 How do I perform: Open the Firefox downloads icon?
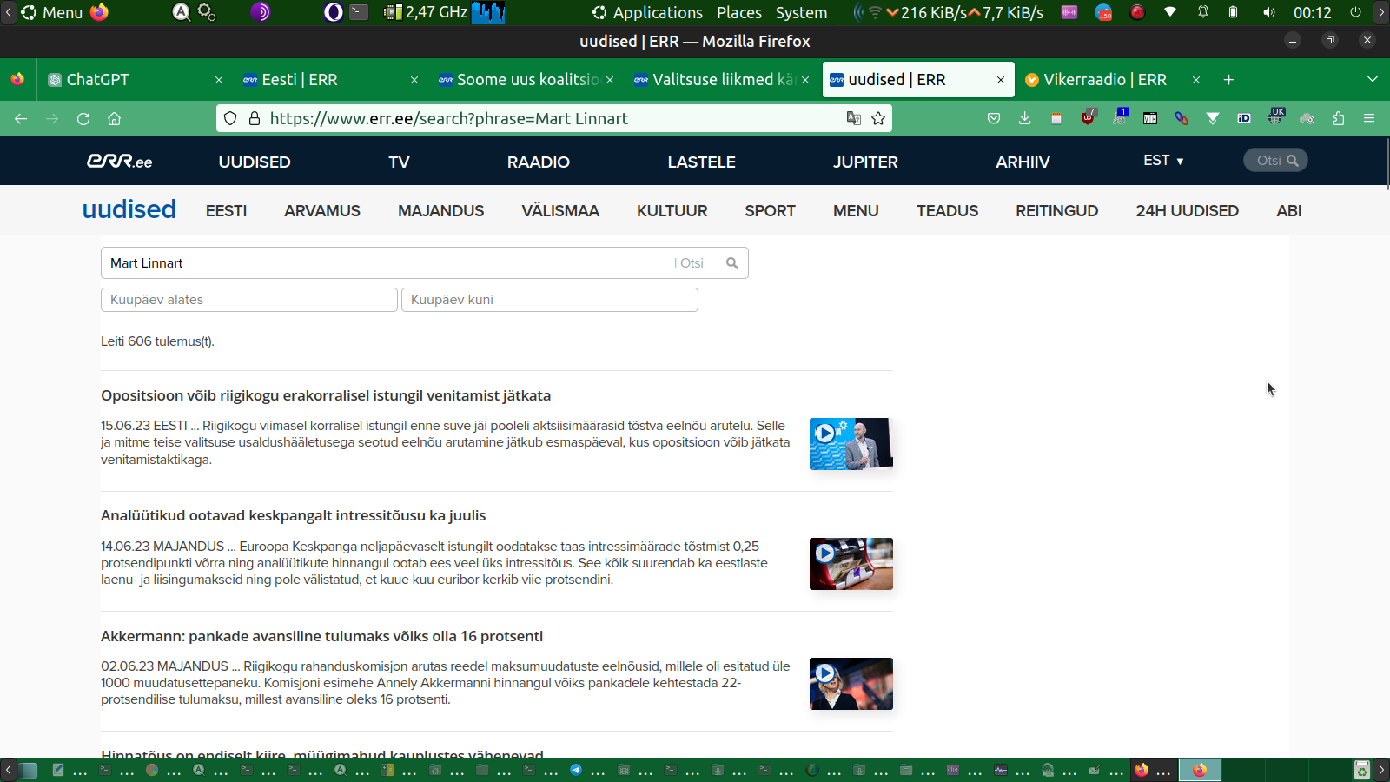tap(1025, 119)
